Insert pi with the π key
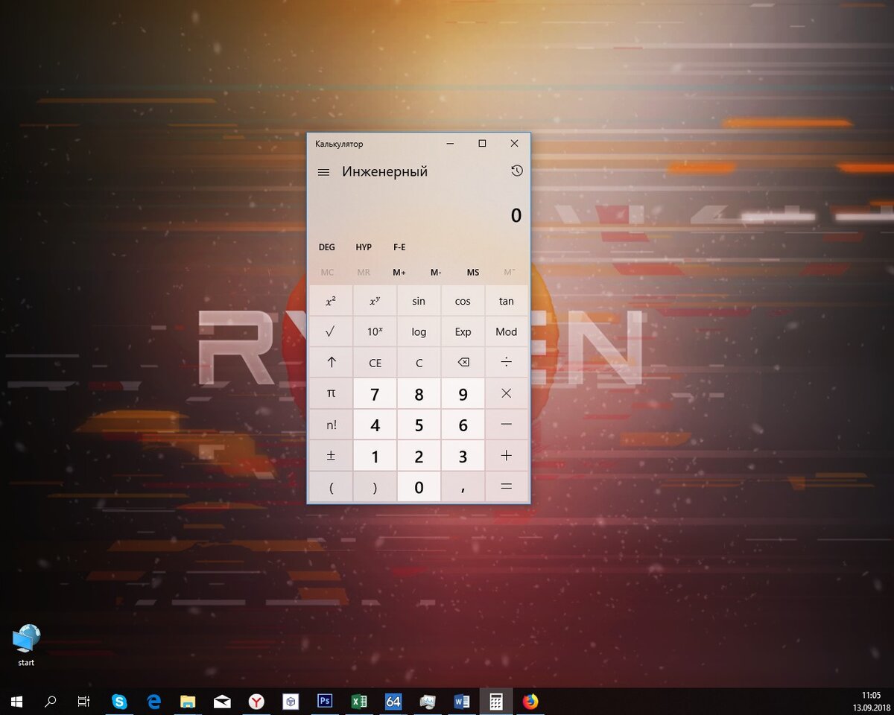894x715 pixels. [x=331, y=393]
